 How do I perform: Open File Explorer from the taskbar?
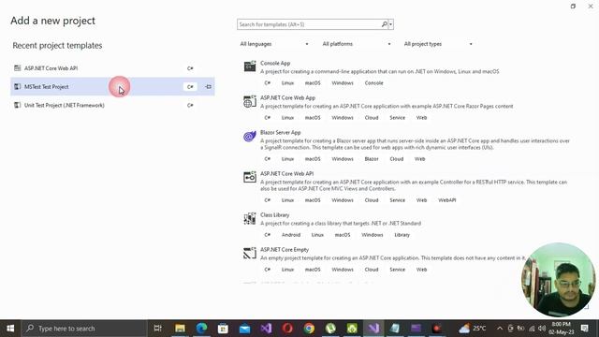coord(180,329)
